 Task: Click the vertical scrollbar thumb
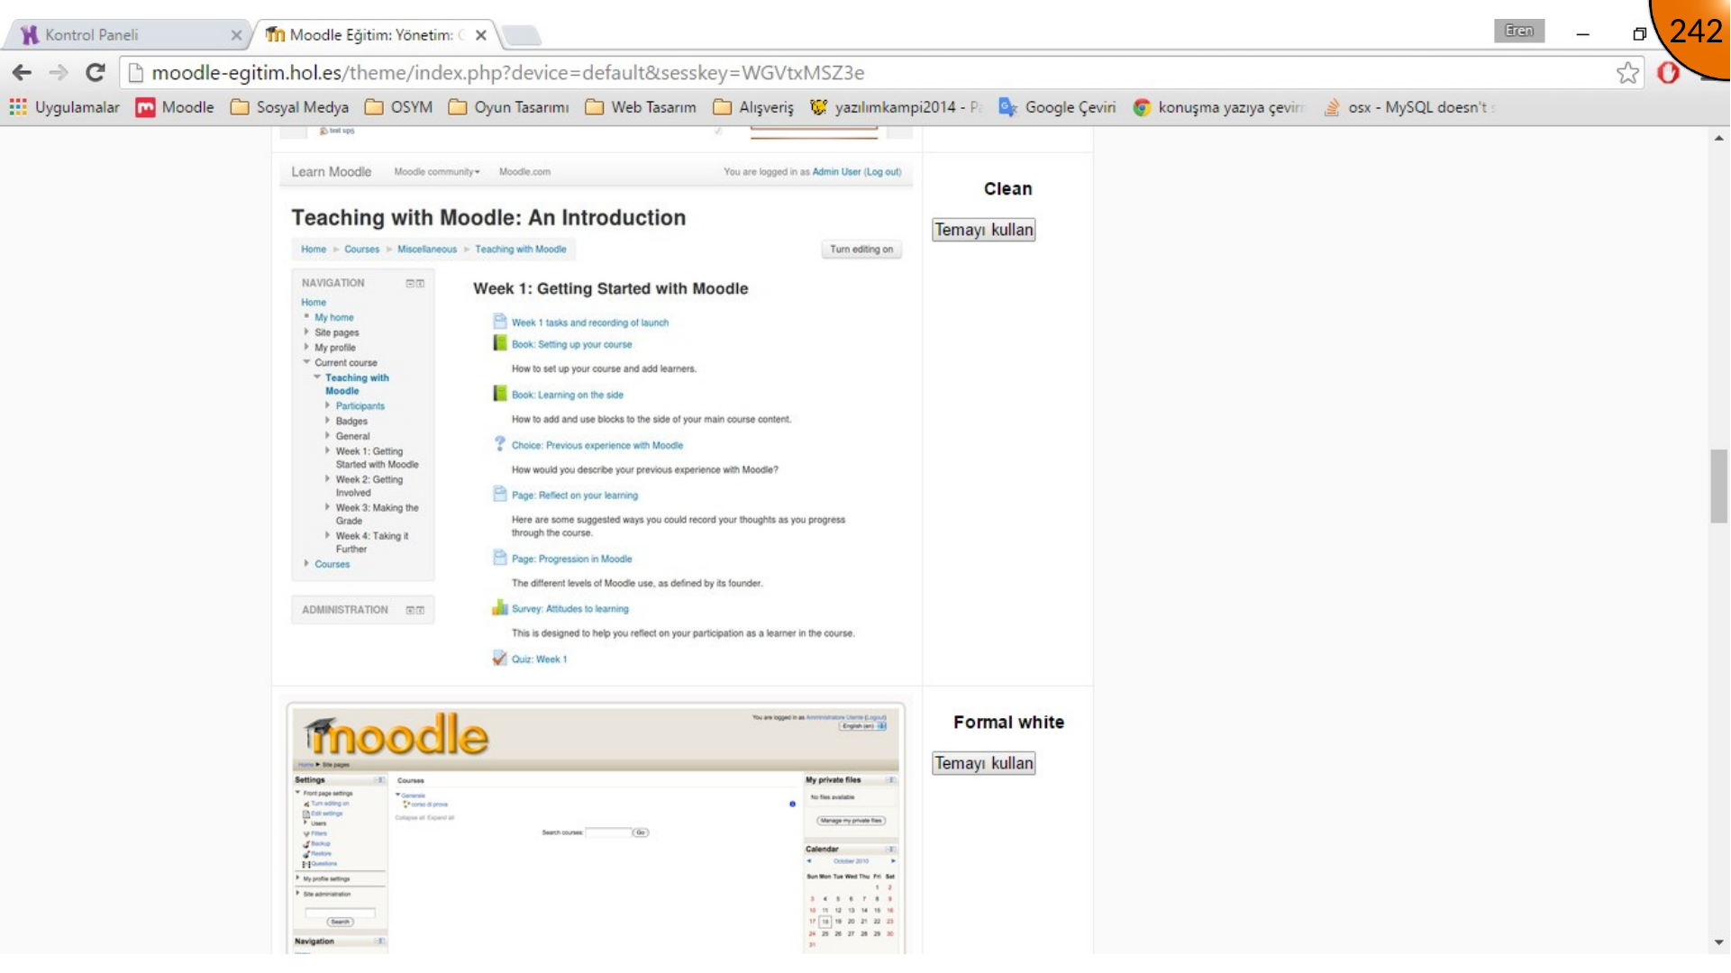click(x=1718, y=486)
